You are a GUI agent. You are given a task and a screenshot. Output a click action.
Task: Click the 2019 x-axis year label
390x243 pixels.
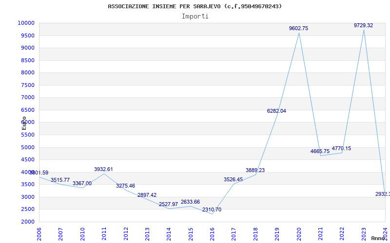tap(277, 234)
